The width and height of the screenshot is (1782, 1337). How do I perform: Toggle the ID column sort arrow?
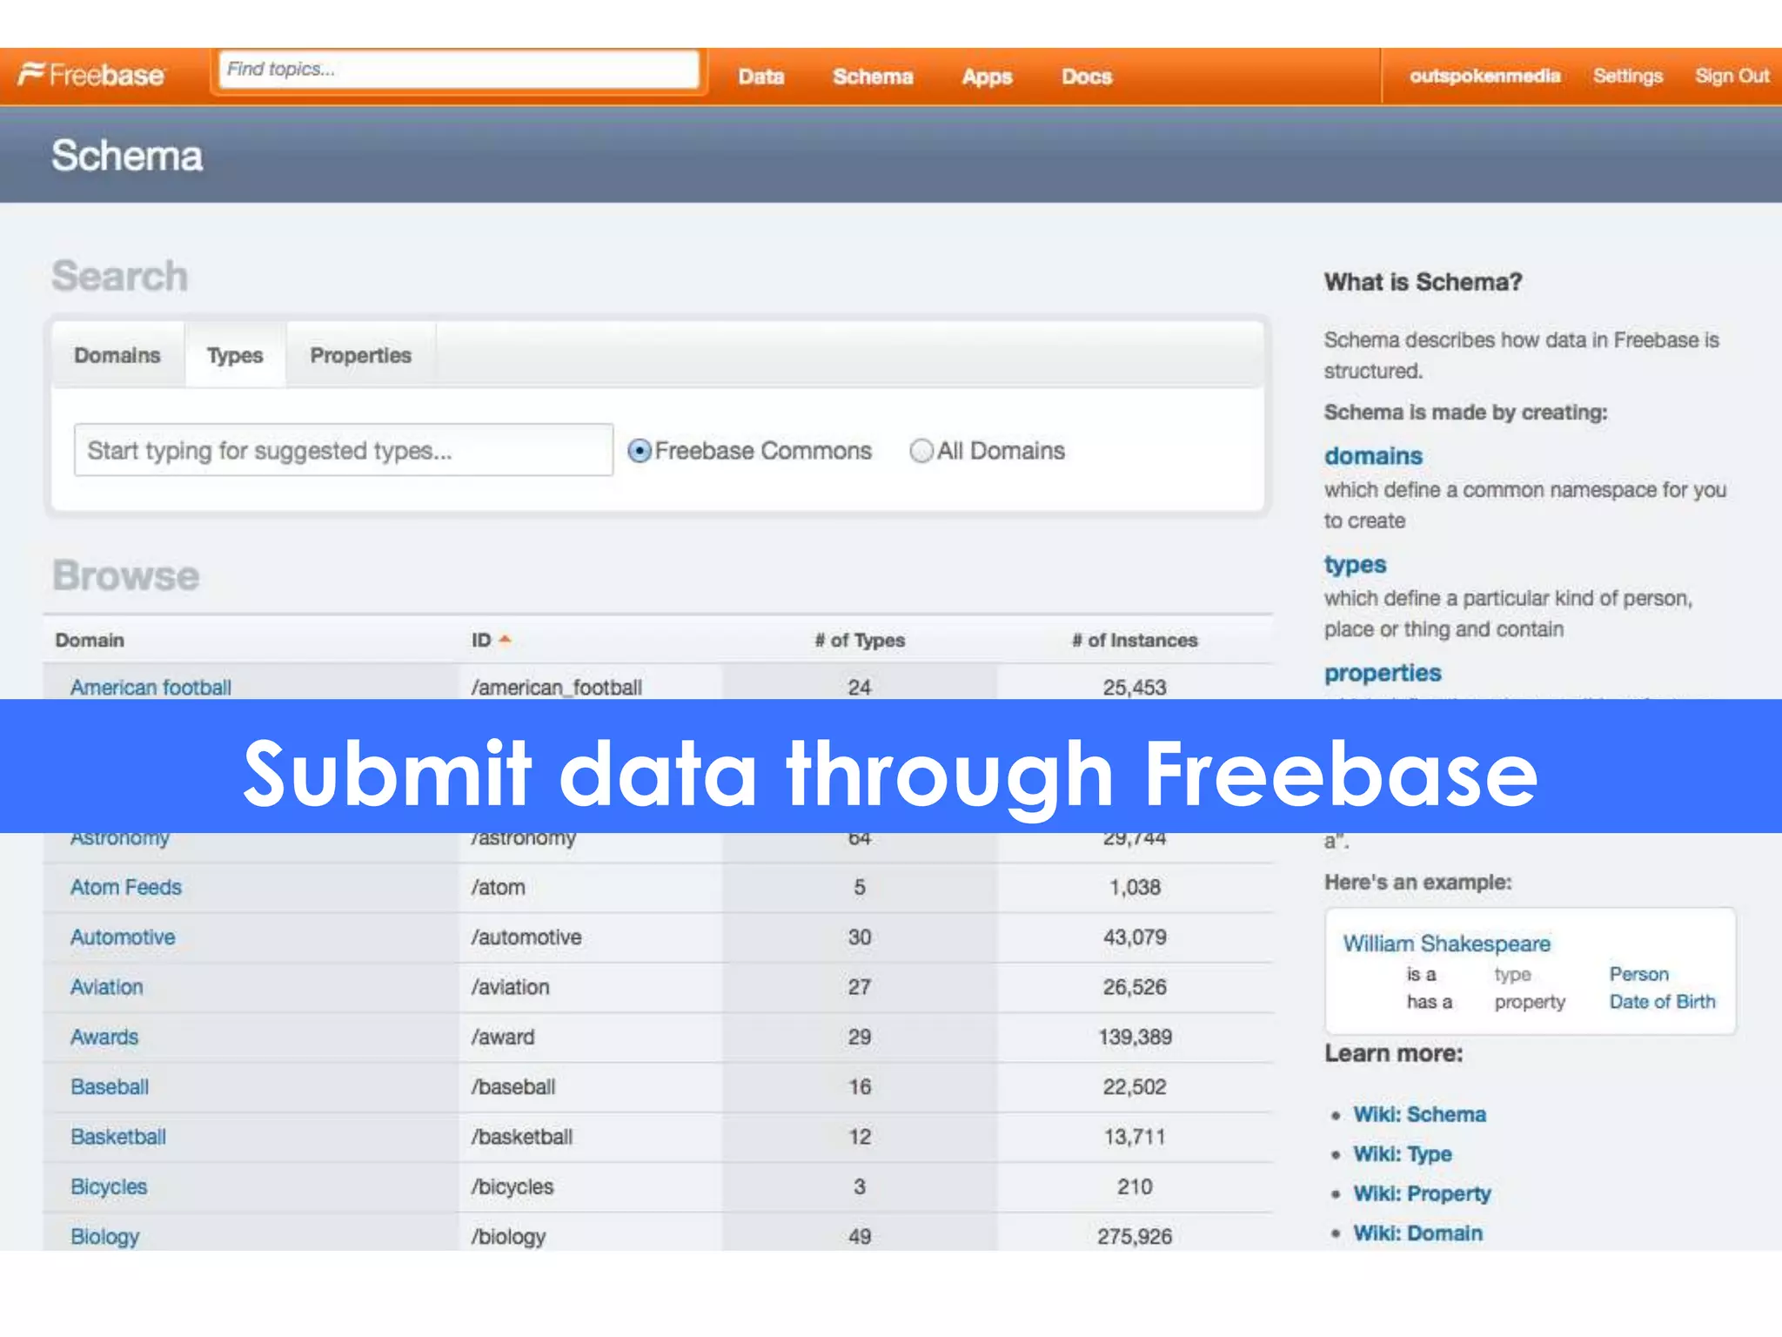[x=505, y=640]
